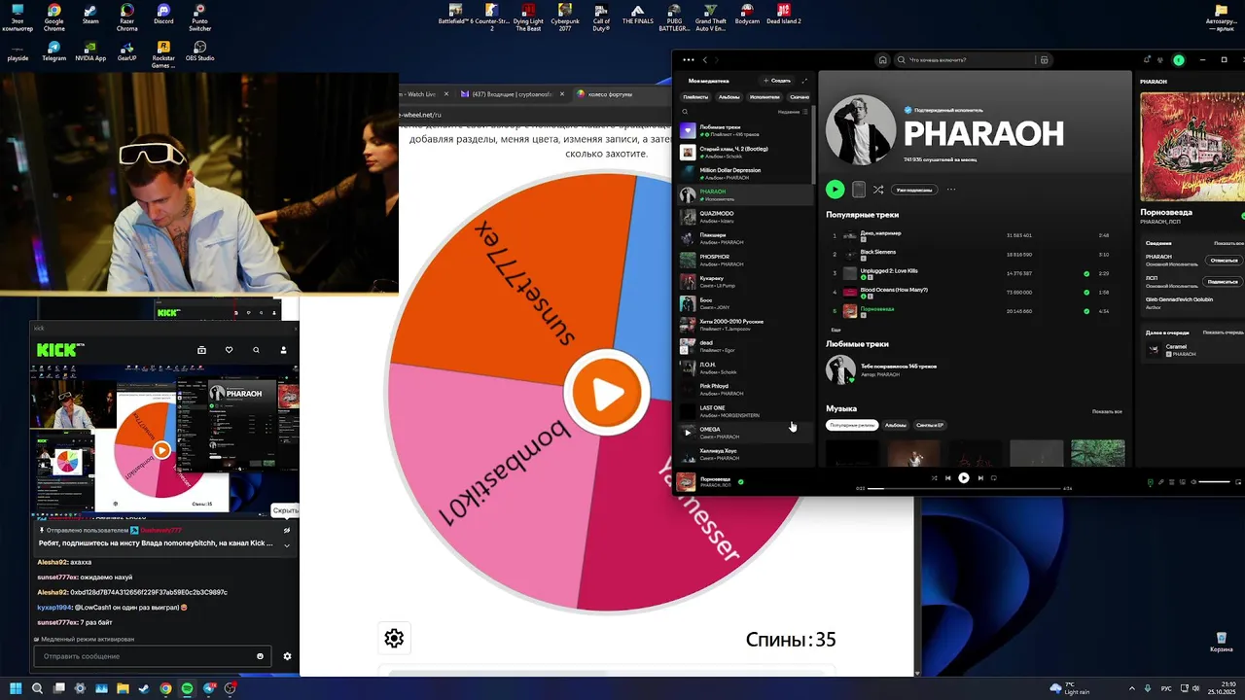Go to Spotify Home via house icon
The width and height of the screenshot is (1245, 700).
click(x=882, y=60)
